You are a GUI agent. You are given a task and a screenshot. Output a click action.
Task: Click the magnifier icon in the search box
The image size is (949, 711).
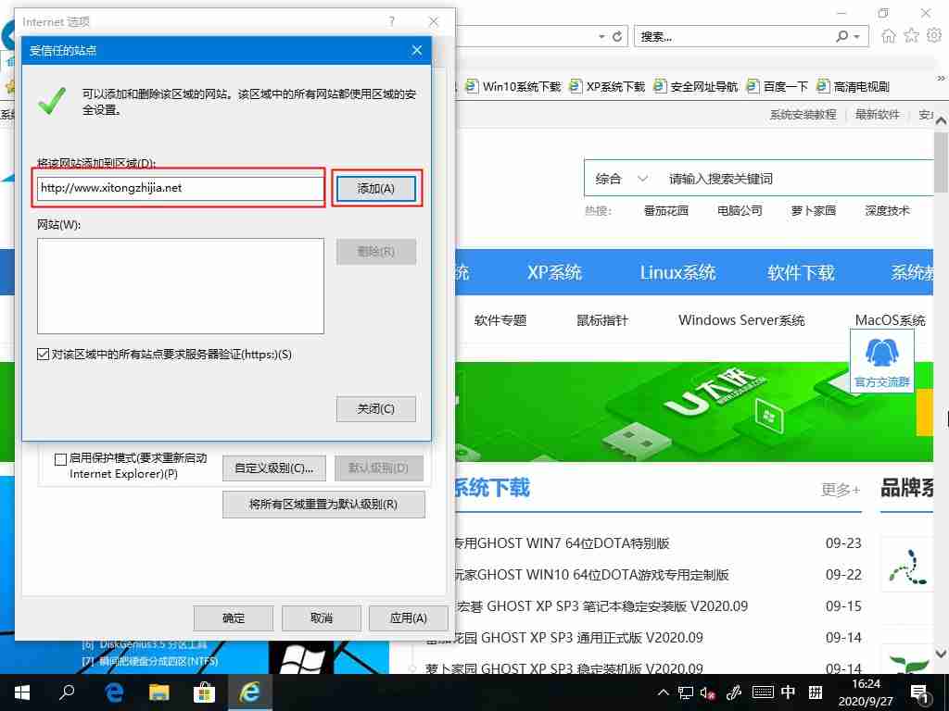click(x=840, y=34)
